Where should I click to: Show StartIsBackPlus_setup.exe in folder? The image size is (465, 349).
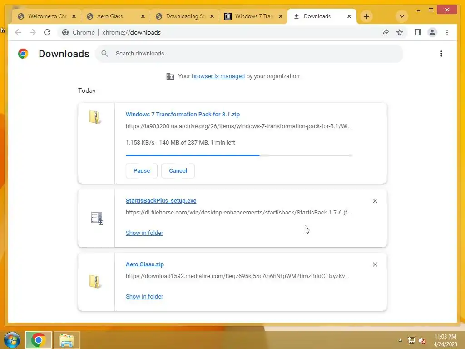click(x=144, y=233)
